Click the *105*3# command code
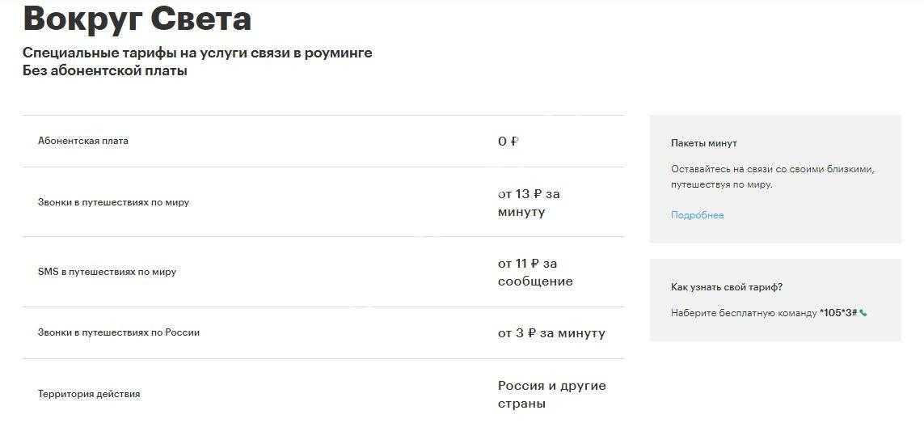924x423 pixels. (838, 313)
